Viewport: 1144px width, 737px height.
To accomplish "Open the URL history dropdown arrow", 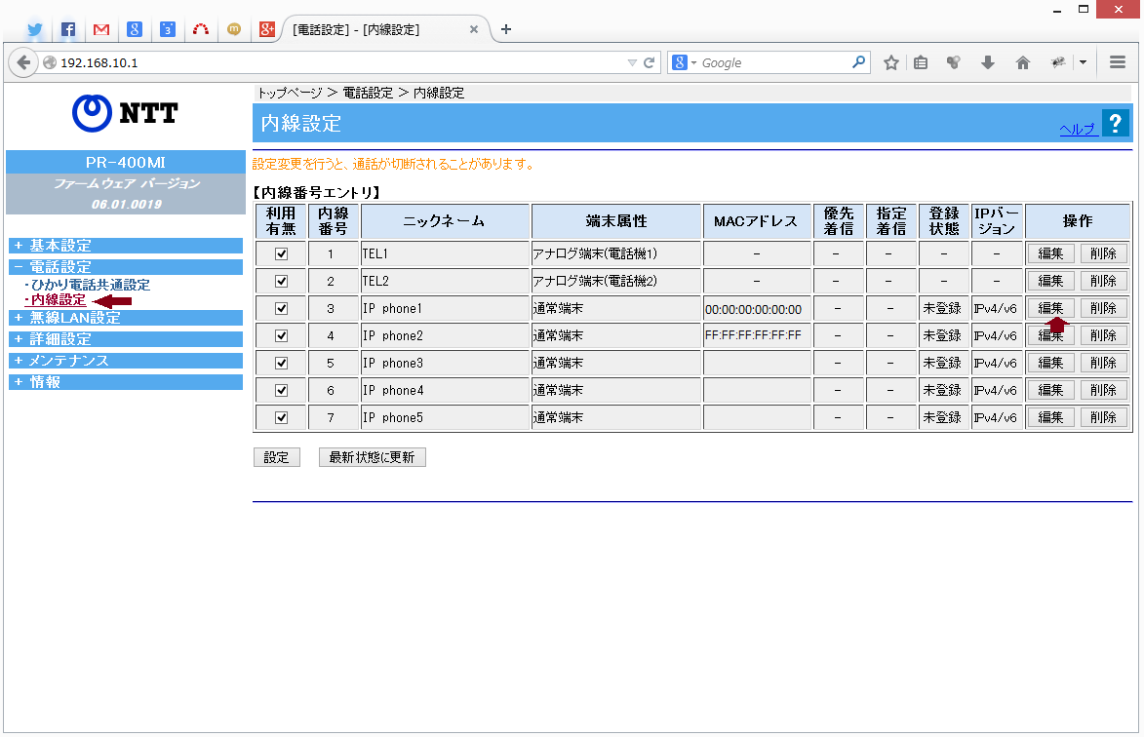I will coord(632,62).
